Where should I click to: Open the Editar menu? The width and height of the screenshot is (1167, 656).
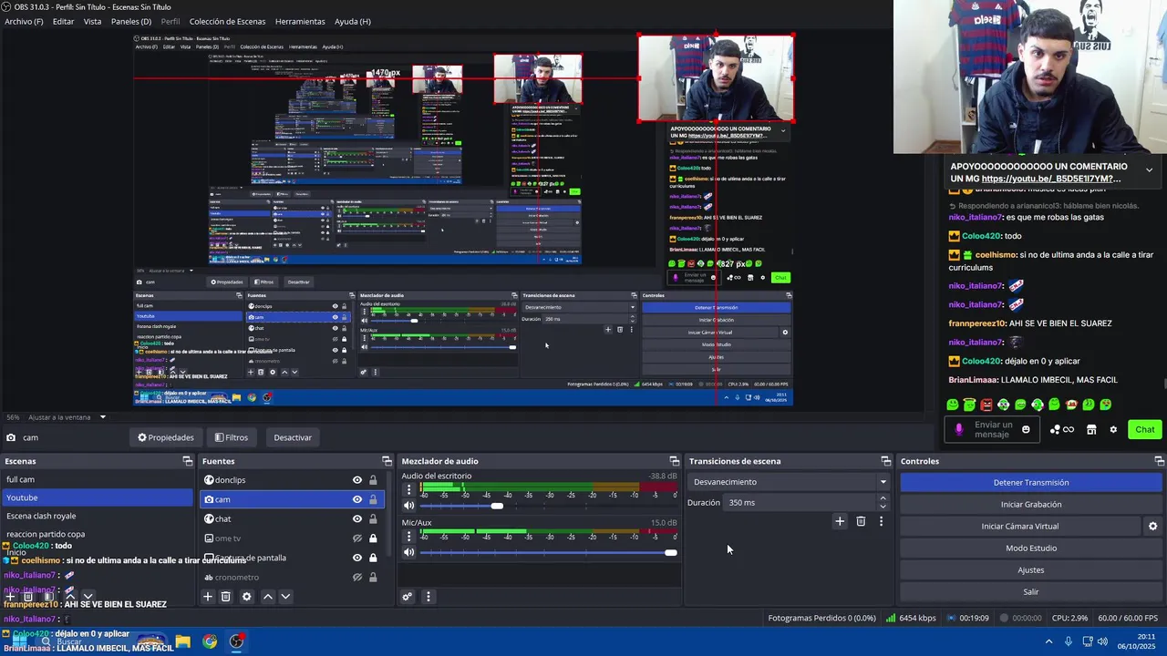(63, 21)
